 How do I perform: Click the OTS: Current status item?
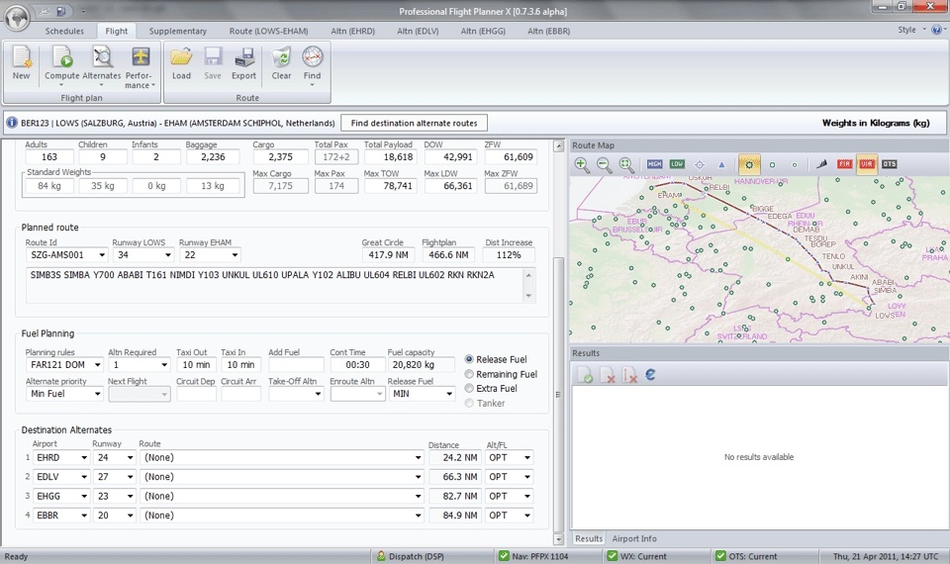tap(746, 556)
